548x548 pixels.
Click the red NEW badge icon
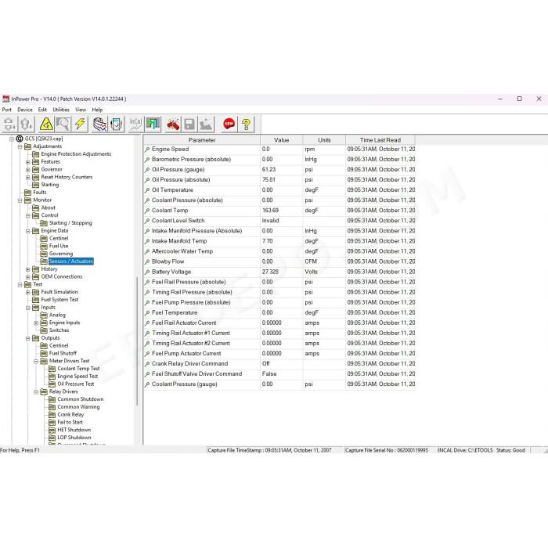[229, 124]
